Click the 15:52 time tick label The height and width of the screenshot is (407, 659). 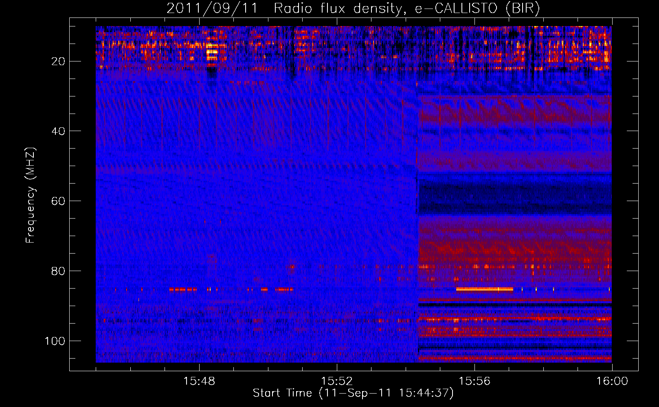tap(337, 381)
